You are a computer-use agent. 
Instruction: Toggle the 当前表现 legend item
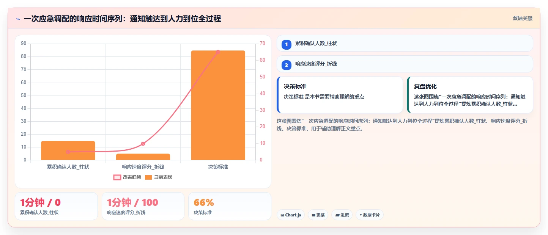159,177
